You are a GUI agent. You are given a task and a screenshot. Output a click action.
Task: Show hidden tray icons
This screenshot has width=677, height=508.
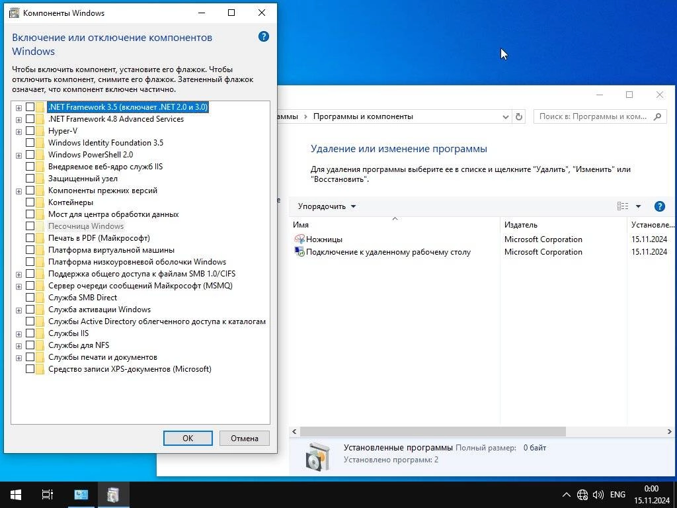567,495
